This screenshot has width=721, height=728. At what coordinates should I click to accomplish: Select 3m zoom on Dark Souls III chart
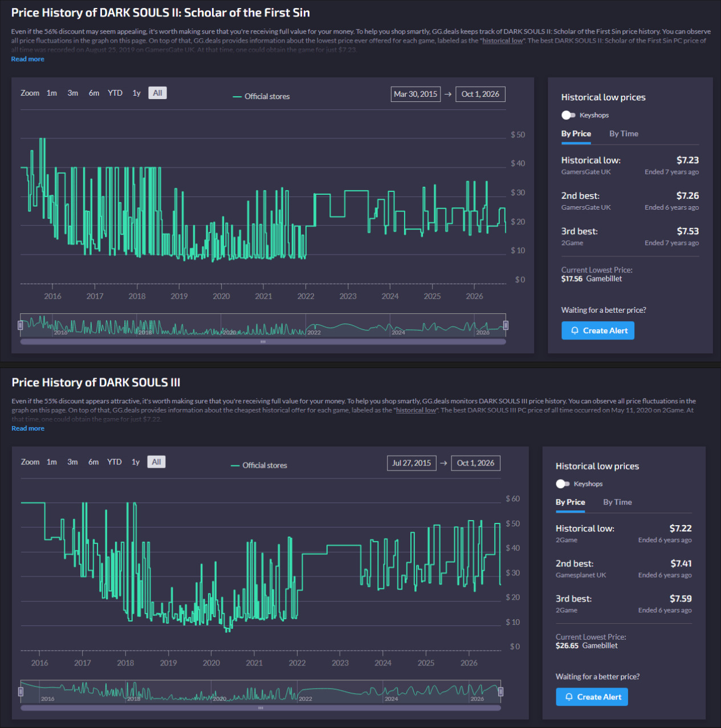tap(72, 462)
